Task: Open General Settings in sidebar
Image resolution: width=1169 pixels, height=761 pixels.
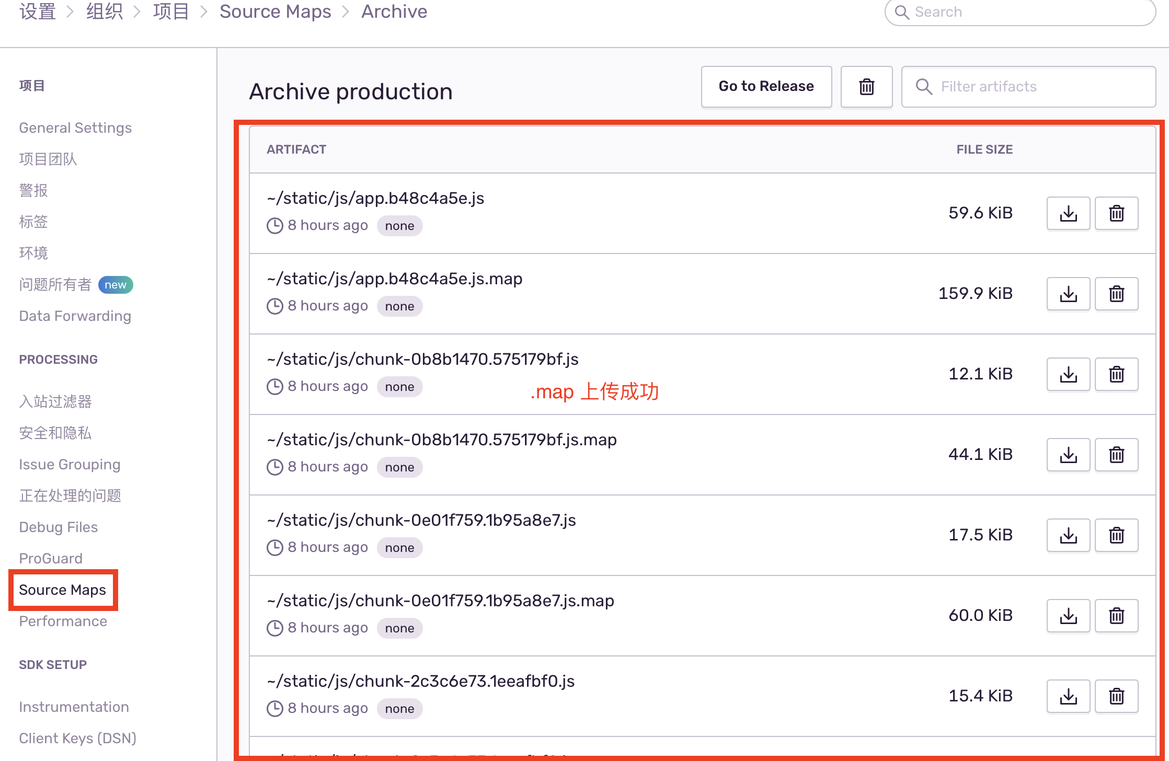Action: (75, 128)
